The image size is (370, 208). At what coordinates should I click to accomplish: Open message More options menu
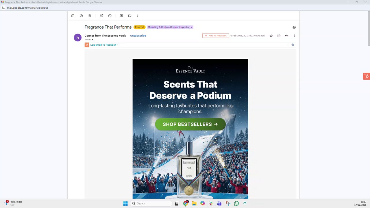tap(294, 36)
